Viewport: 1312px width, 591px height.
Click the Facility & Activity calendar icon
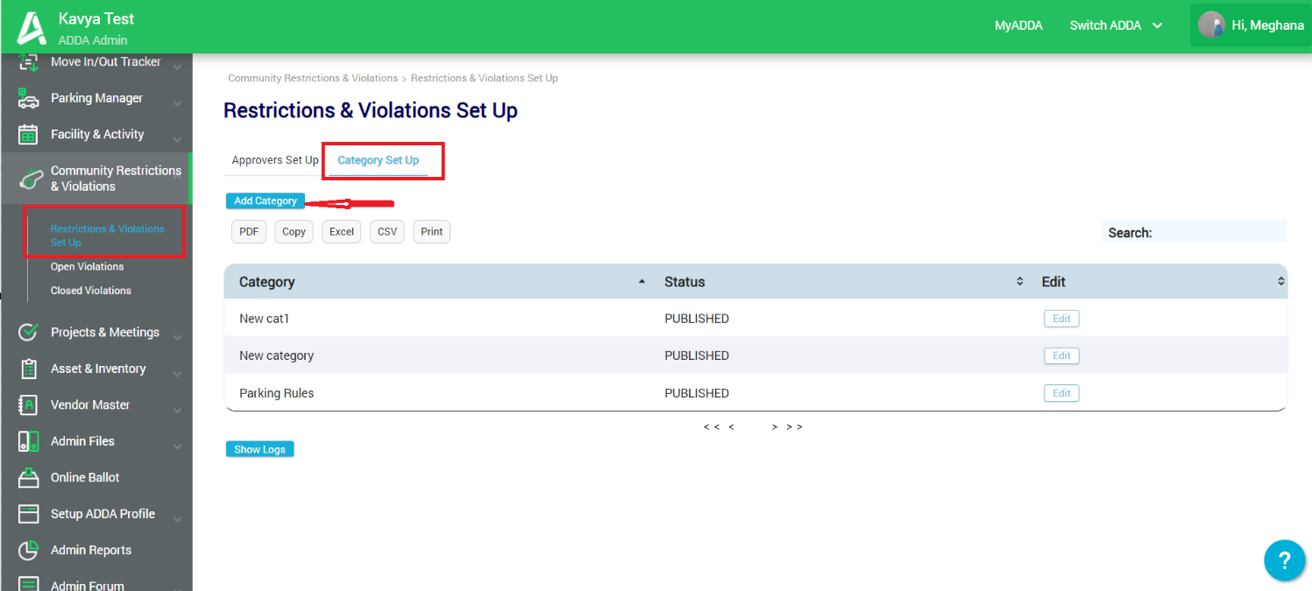click(29, 135)
